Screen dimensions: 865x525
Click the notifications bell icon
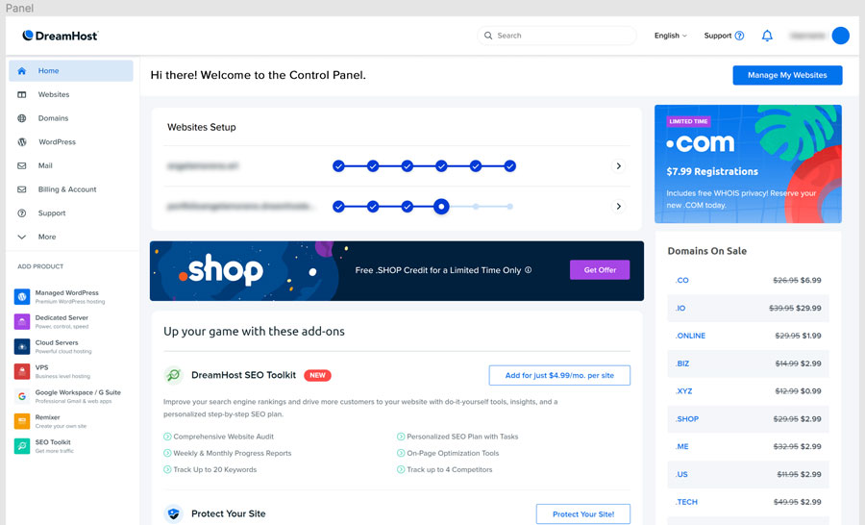(x=767, y=36)
